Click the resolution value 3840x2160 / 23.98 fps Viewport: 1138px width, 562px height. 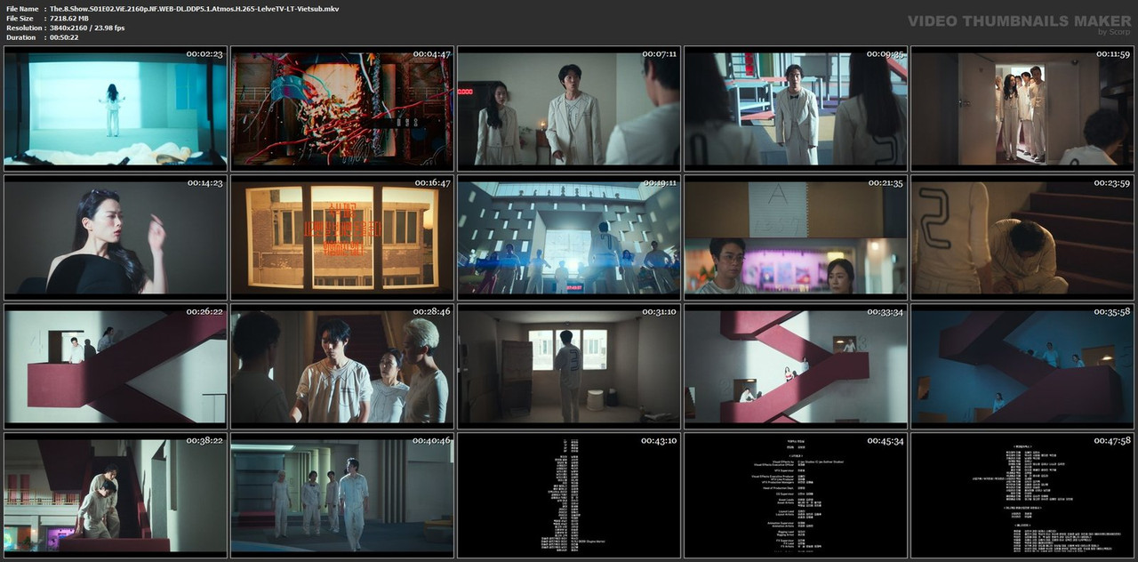pos(87,28)
